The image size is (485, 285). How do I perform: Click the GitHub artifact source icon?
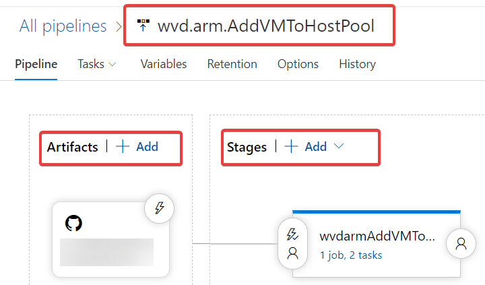tap(73, 224)
